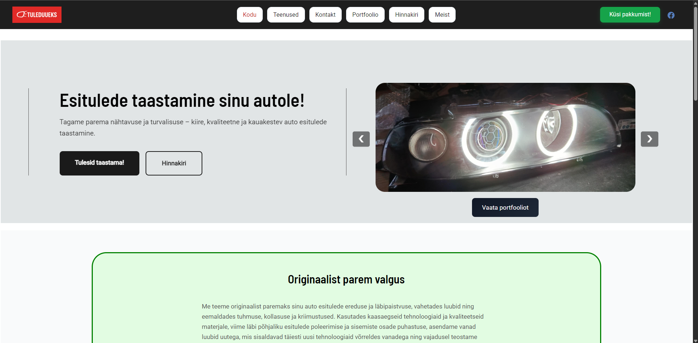
Task: Select the outlined Hinnakiri hero button
Action: click(x=174, y=163)
